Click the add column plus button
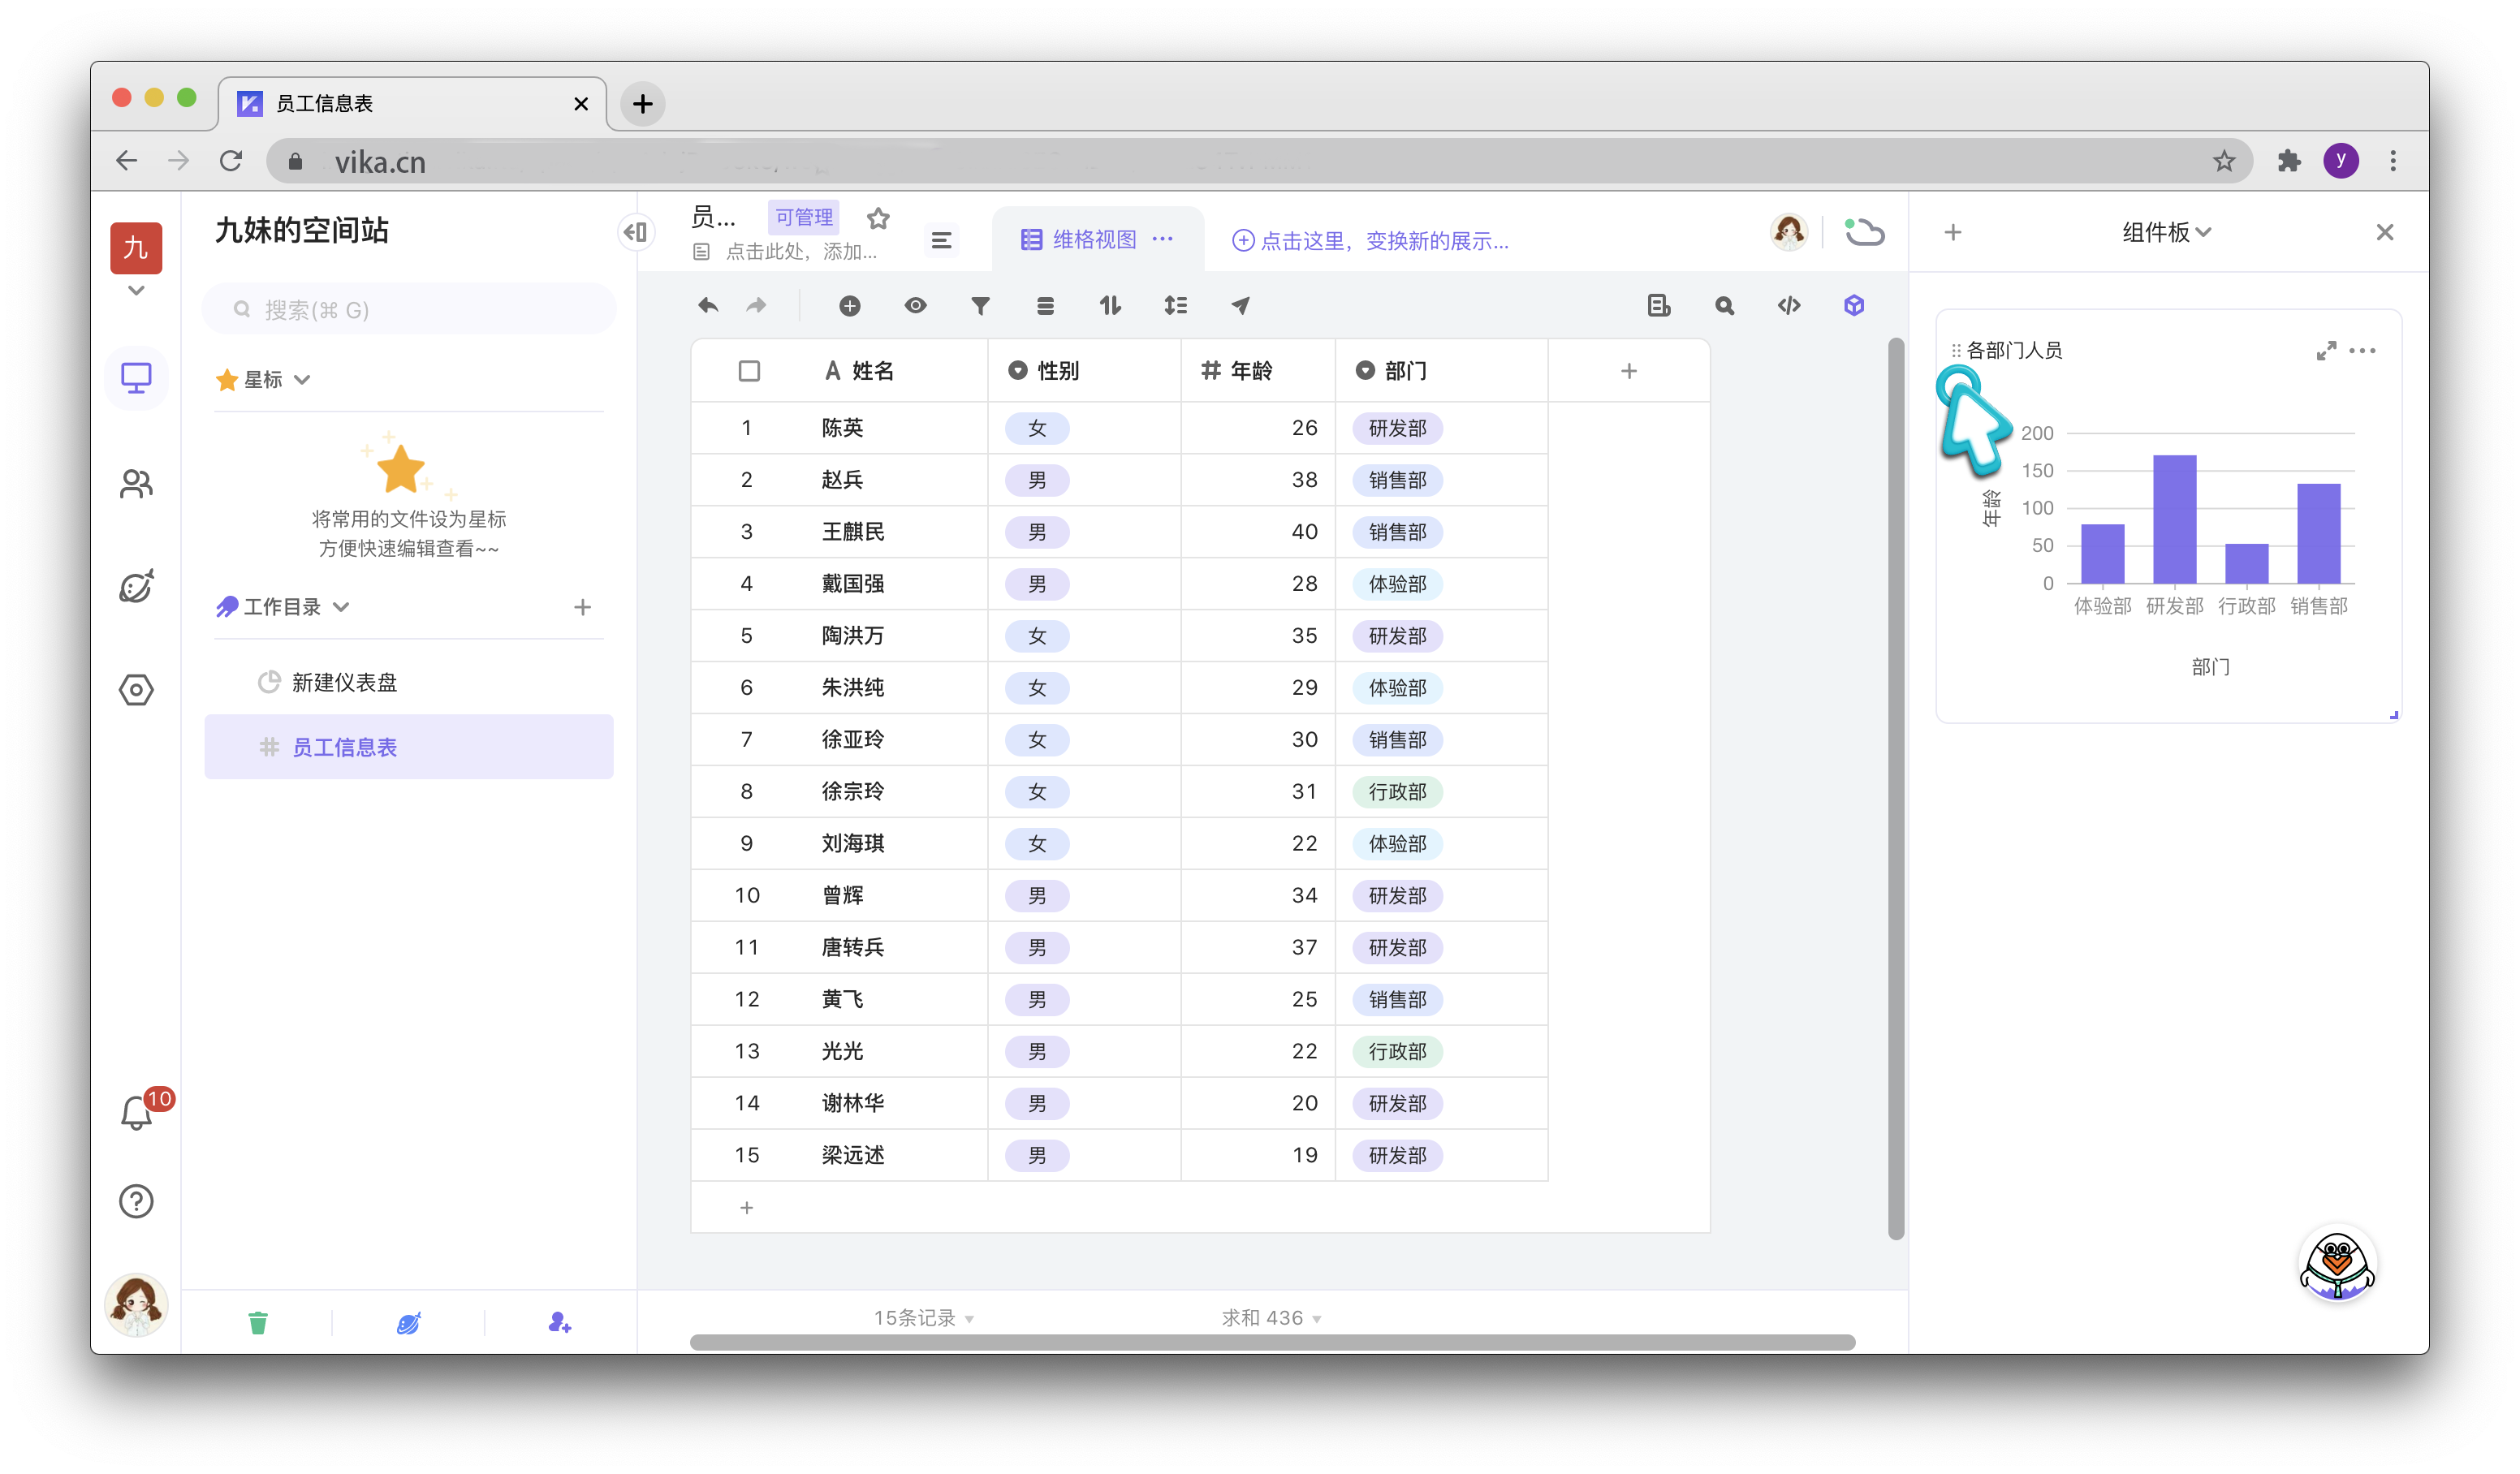Viewport: 2520px width, 1474px height. click(x=1628, y=371)
